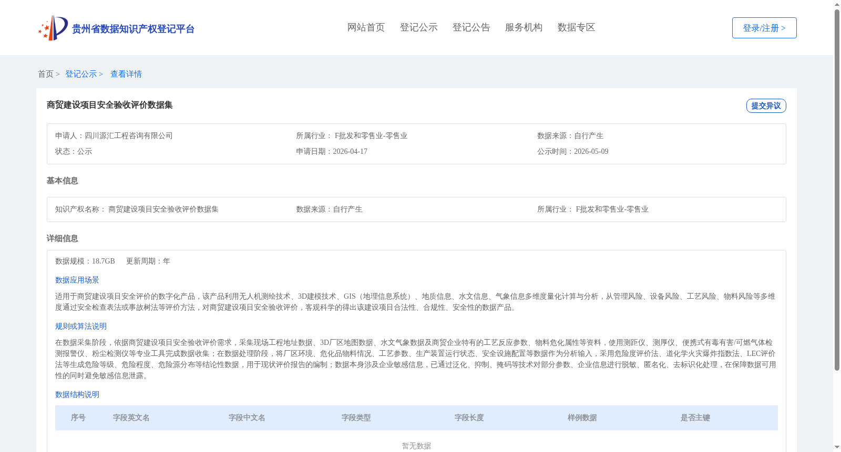Click the 规则或算法说明 heading
The height and width of the screenshot is (452, 841).
(81, 326)
